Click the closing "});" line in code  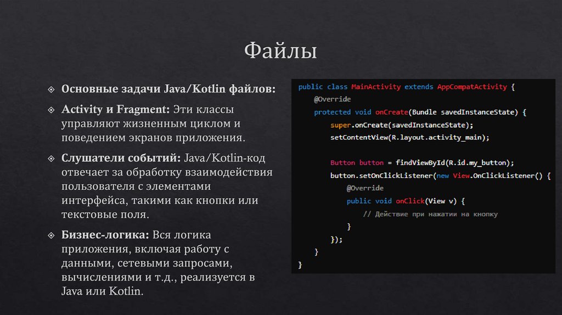point(336,239)
